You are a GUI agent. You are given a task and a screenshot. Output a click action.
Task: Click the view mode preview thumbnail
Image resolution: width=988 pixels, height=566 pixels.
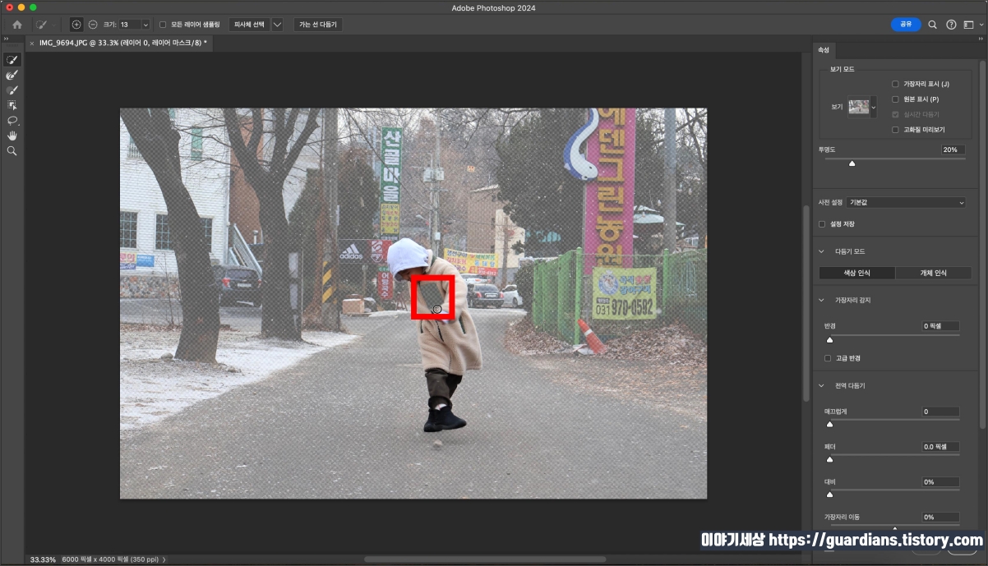tap(859, 107)
